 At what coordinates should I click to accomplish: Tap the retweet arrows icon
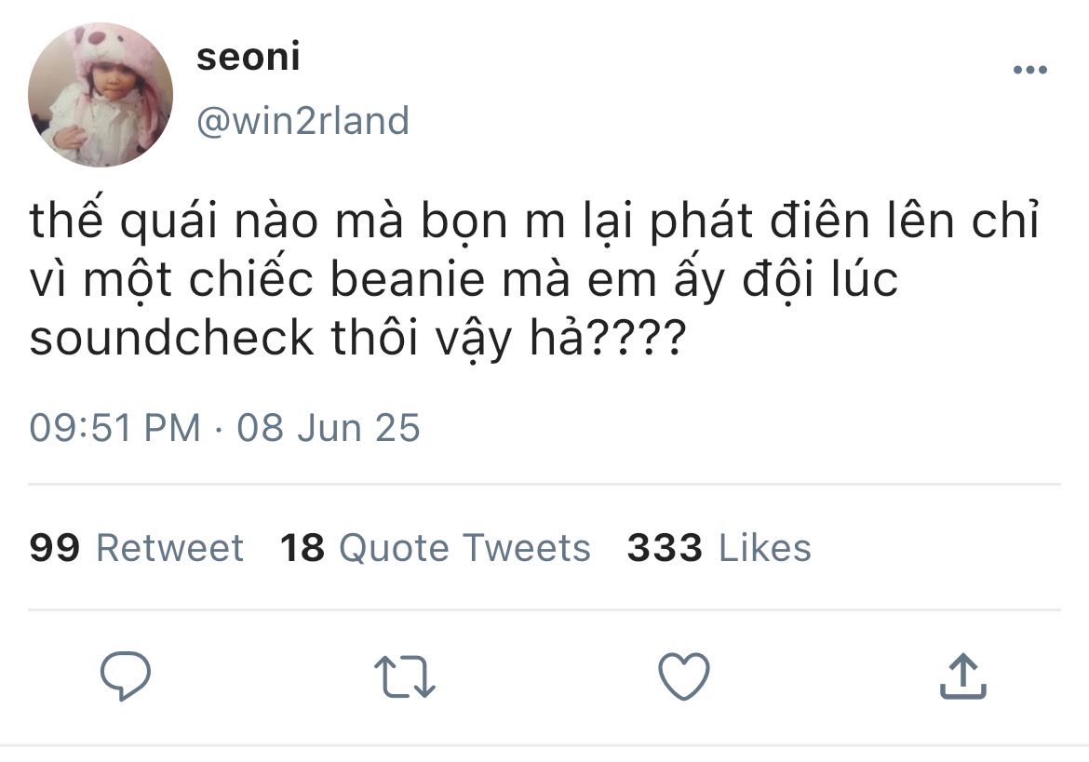point(405,676)
